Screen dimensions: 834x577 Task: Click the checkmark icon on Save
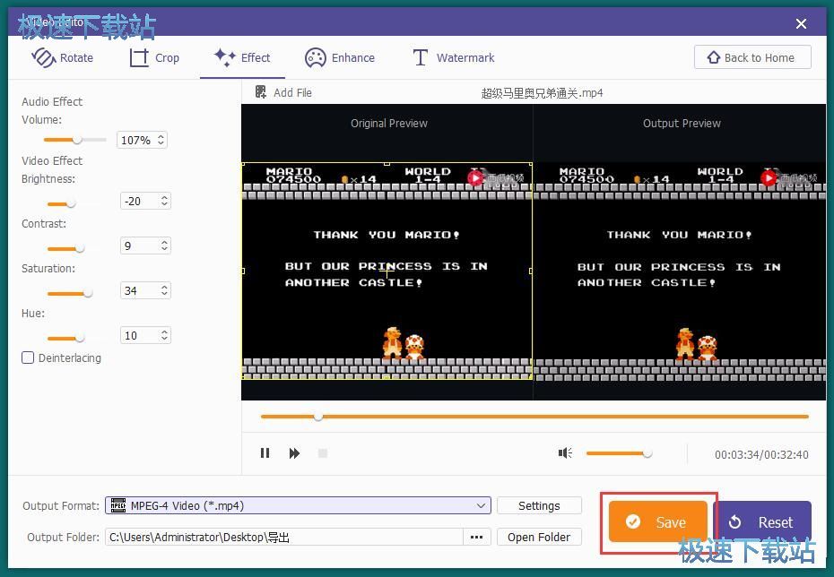click(x=633, y=521)
